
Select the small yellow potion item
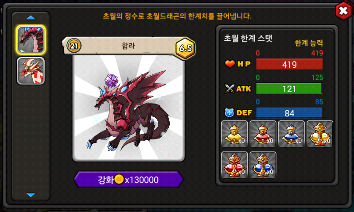234,134
